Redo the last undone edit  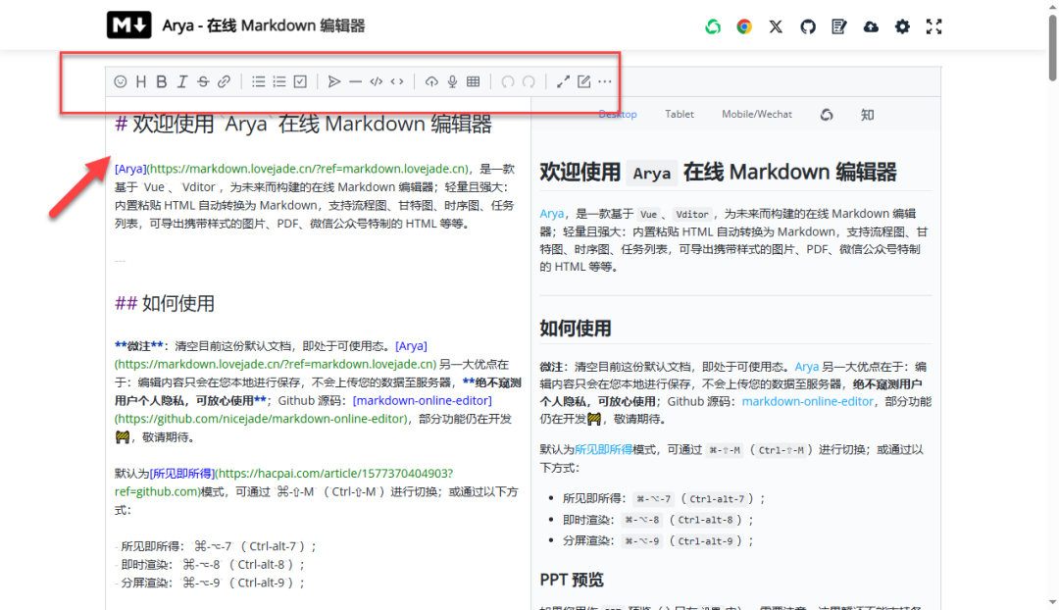[529, 81]
